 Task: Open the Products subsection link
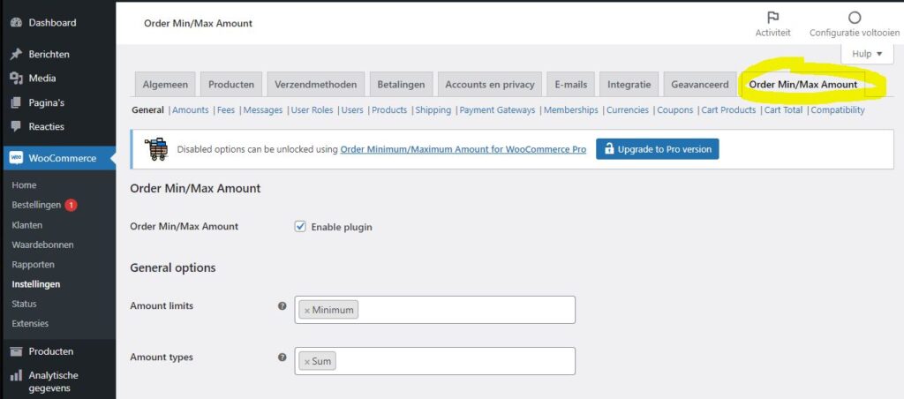tap(389, 110)
